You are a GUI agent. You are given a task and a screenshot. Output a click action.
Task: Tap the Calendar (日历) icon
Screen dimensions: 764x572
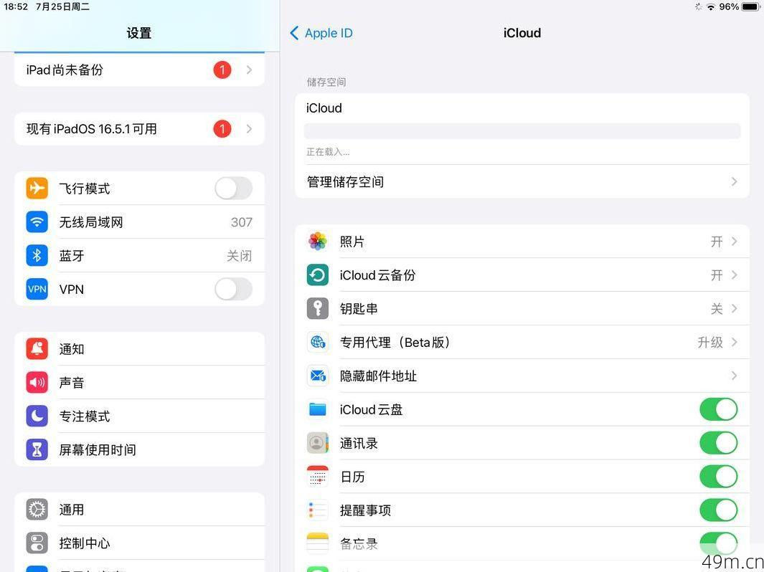(x=318, y=477)
